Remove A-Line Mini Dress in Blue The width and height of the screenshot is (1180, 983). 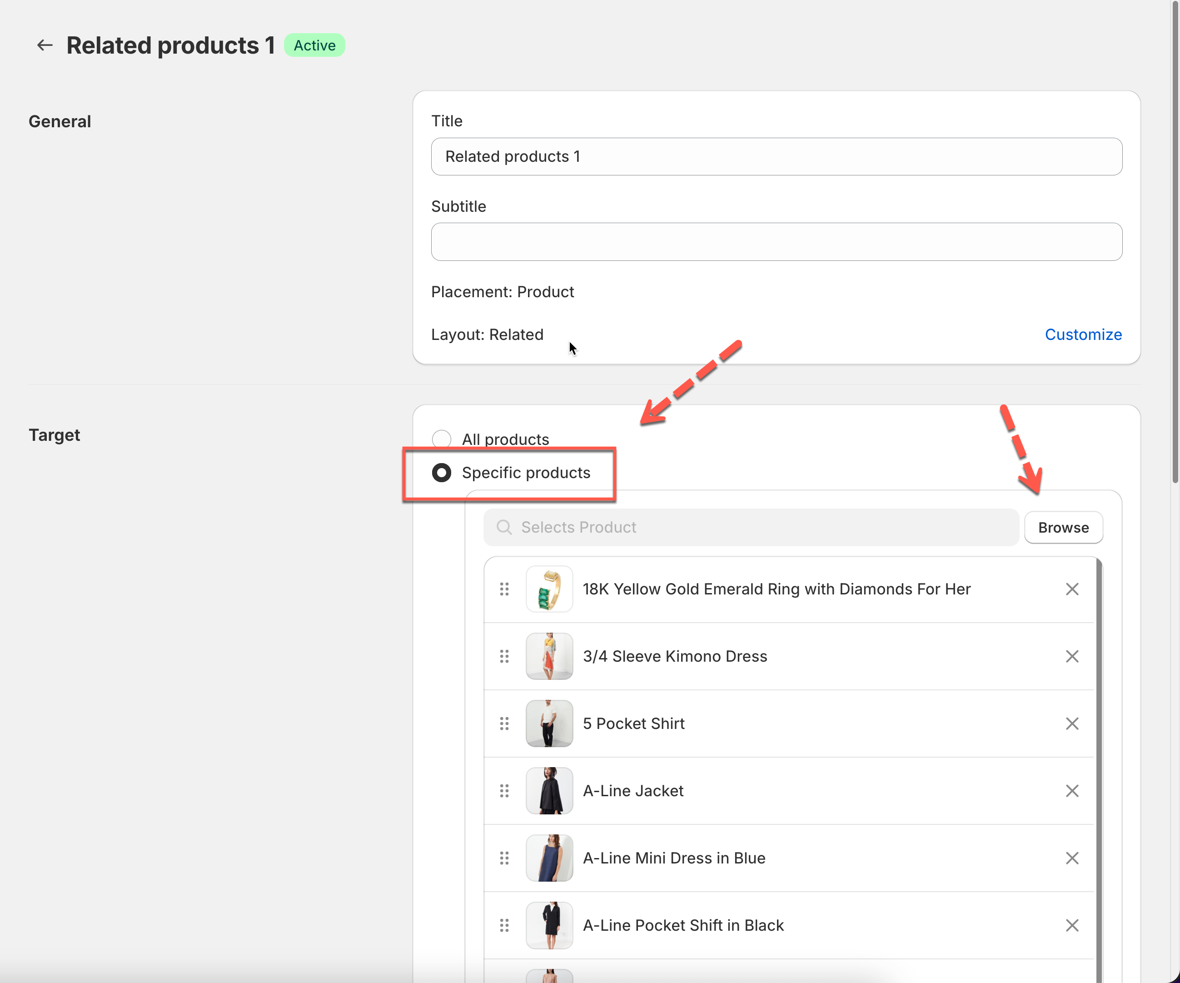coord(1071,858)
